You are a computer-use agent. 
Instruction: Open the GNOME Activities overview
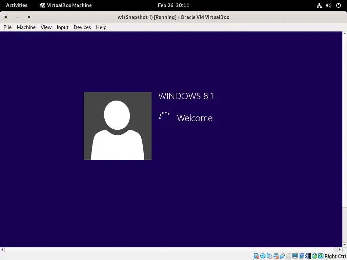pyautogui.click(x=17, y=5)
